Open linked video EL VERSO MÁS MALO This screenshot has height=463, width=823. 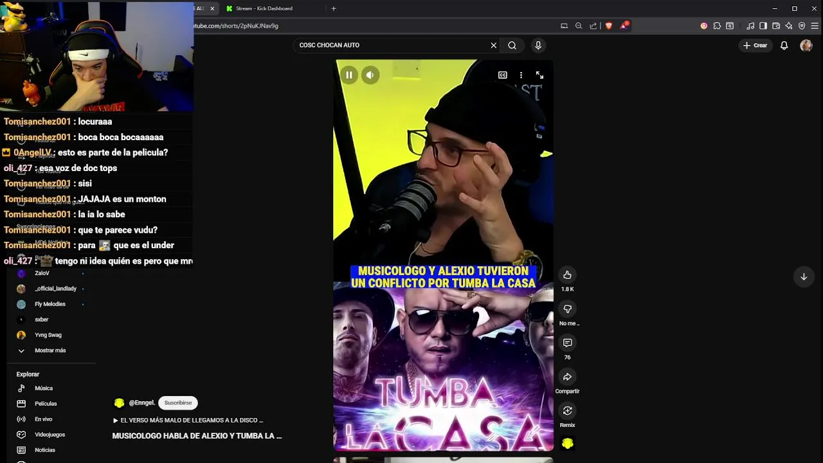[x=188, y=420]
